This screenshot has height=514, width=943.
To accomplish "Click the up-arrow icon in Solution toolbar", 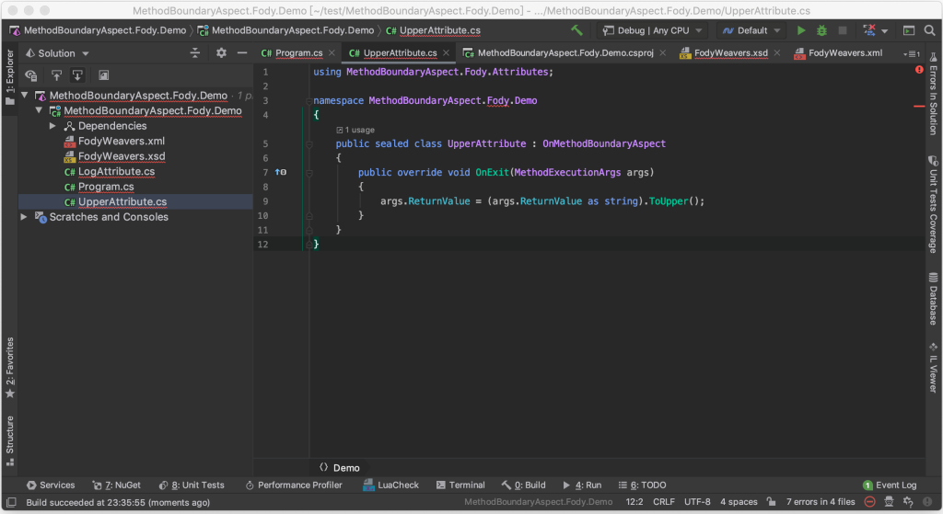I will coord(56,75).
